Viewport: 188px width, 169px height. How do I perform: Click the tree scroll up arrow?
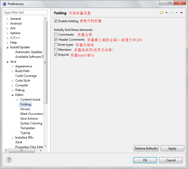(x=46, y=19)
